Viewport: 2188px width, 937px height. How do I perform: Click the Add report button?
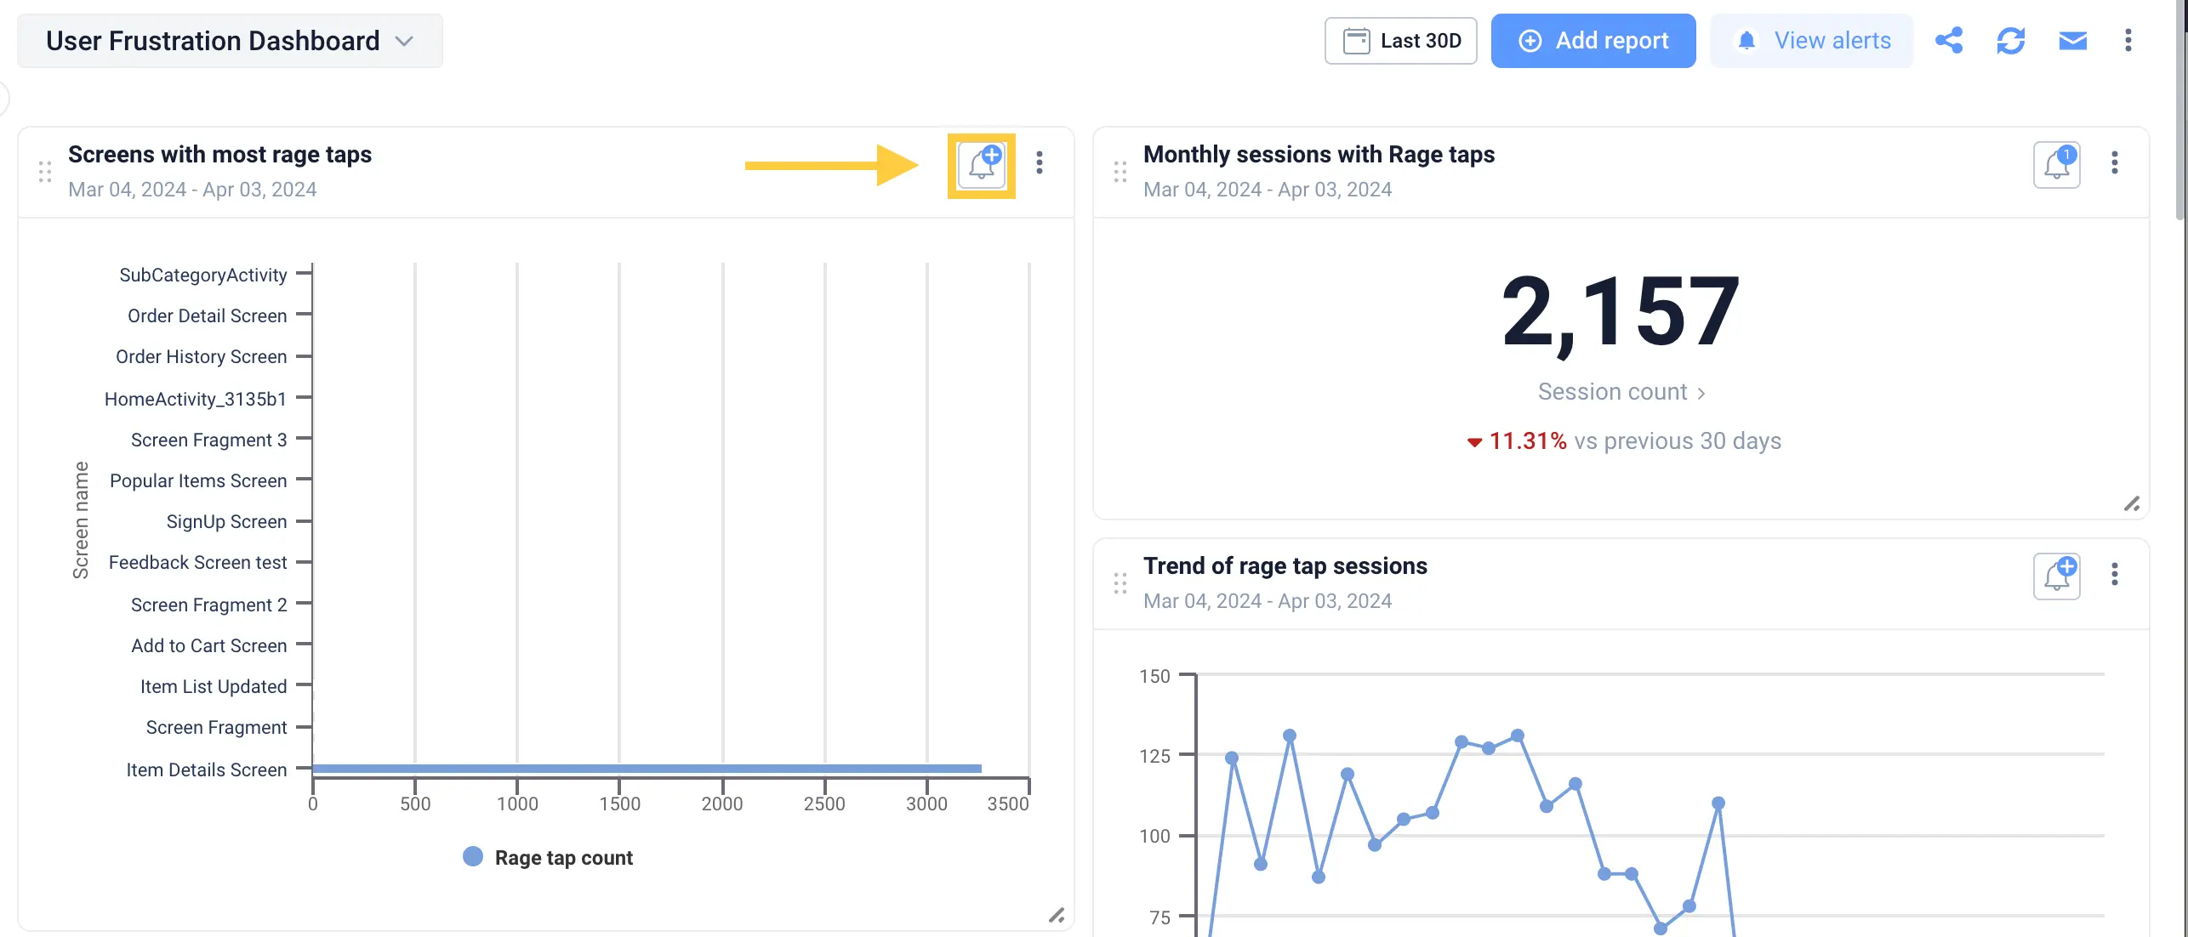1593,41
